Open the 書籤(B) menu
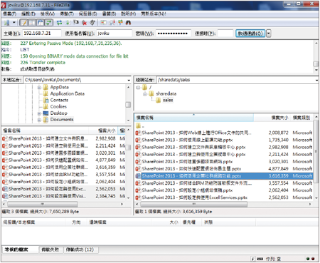The height and width of the screenshot is (263, 320). 109,14
